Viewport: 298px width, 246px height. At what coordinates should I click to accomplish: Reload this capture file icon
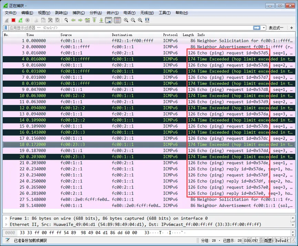pyautogui.click(x=58, y=20)
